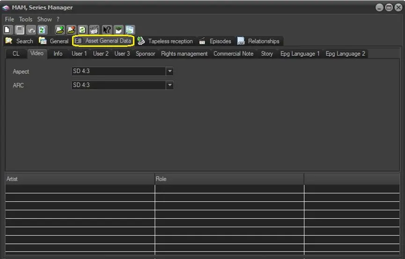Select the Commercial Note sub-tab
Screen dimensions: 405x259
233,54
